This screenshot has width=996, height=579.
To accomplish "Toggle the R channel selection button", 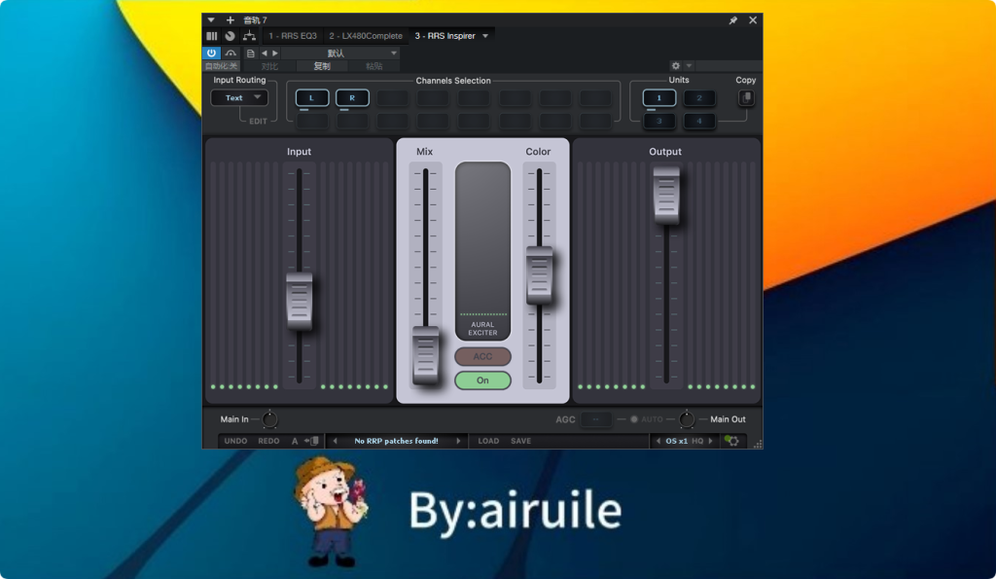I will tap(352, 98).
